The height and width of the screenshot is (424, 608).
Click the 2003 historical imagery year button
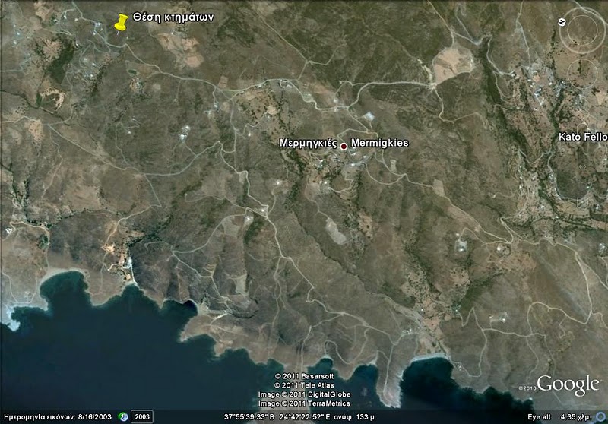[x=141, y=416]
